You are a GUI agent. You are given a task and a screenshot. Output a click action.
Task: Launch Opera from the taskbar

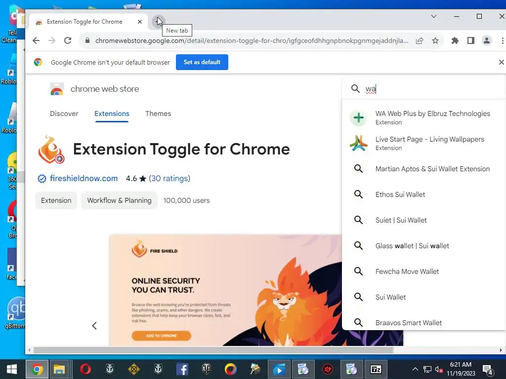pos(85,369)
